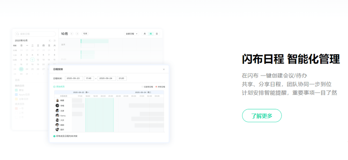
Task: Select the first member avatar in list
Action: click(57, 100)
